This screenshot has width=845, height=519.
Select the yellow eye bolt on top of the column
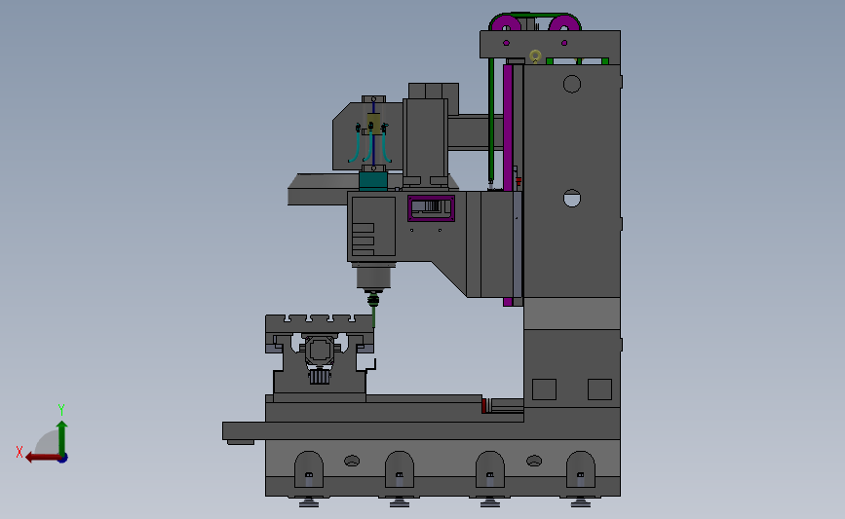535,56
